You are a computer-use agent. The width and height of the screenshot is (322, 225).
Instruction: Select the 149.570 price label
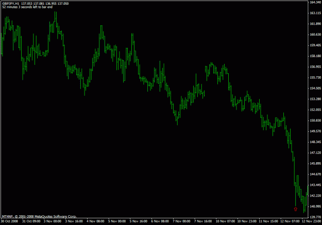click(x=315, y=131)
